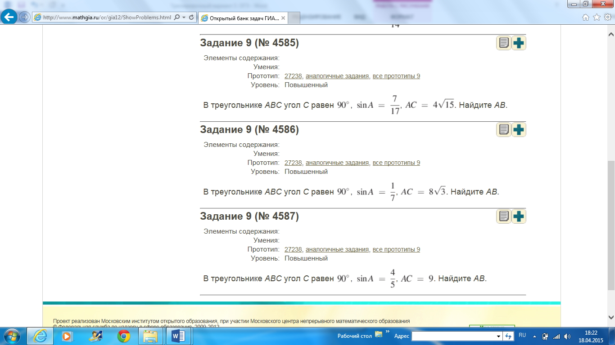Screen dimensions: 615x345
Task: Open Internet Explorer taskbar icon
Action: coord(41,336)
